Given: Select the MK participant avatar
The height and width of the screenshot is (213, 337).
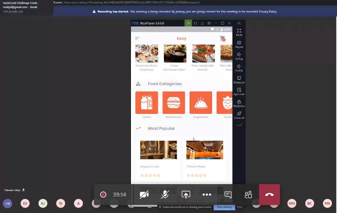Looking at the screenshot, I should (327, 203).
